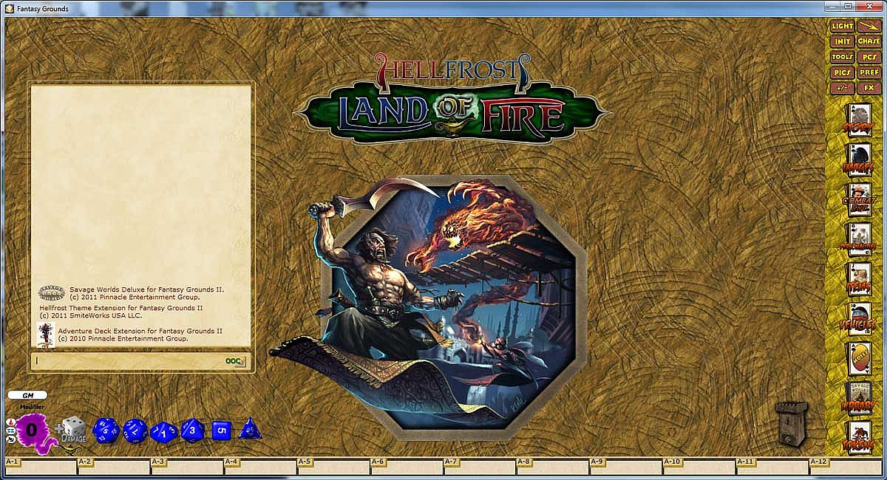Pick the blue d10 die
The width and height of the screenshot is (887, 480).
pyautogui.click(x=163, y=432)
